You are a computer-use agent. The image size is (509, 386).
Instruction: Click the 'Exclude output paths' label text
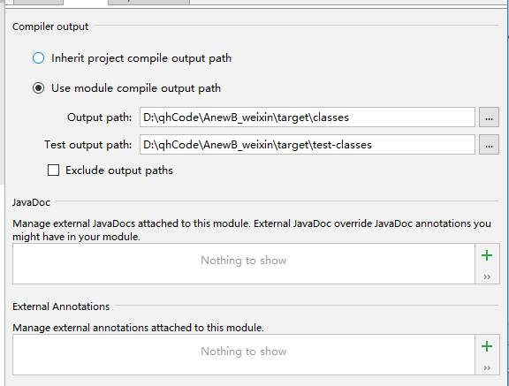coord(119,170)
